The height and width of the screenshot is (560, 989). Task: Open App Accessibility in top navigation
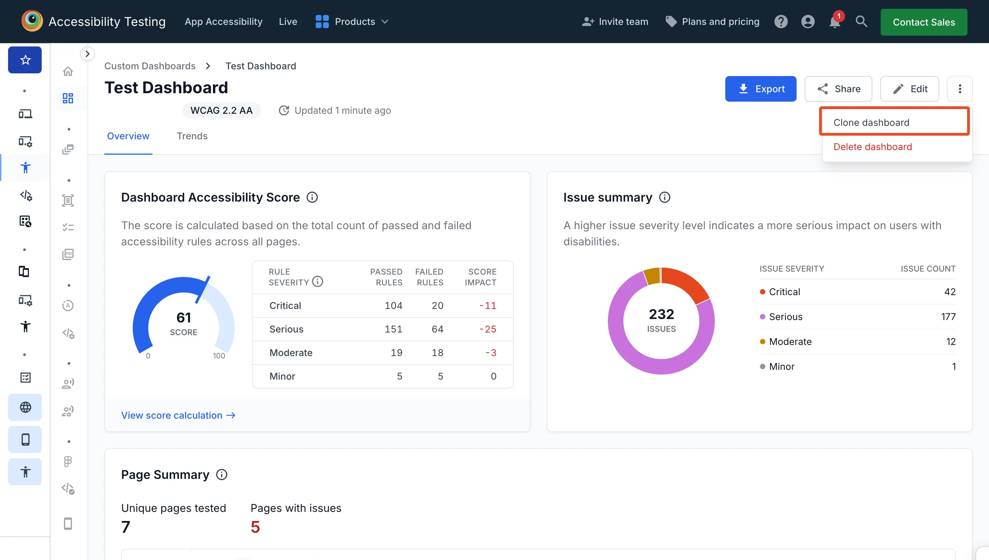[223, 22]
